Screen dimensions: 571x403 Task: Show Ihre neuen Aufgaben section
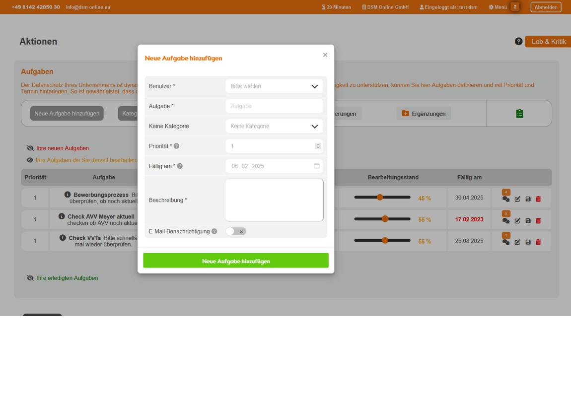click(x=58, y=148)
